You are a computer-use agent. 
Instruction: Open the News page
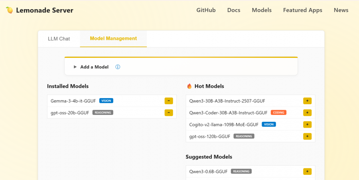(x=341, y=10)
